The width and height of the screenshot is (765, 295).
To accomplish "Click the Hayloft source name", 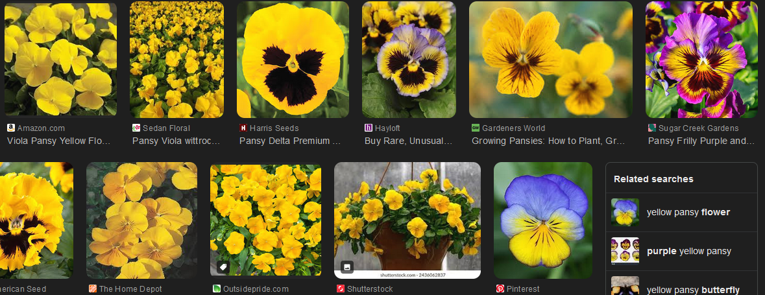I will 387,128.
